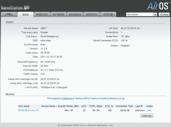Click the SSID value ubnt-rdaa

45,40
